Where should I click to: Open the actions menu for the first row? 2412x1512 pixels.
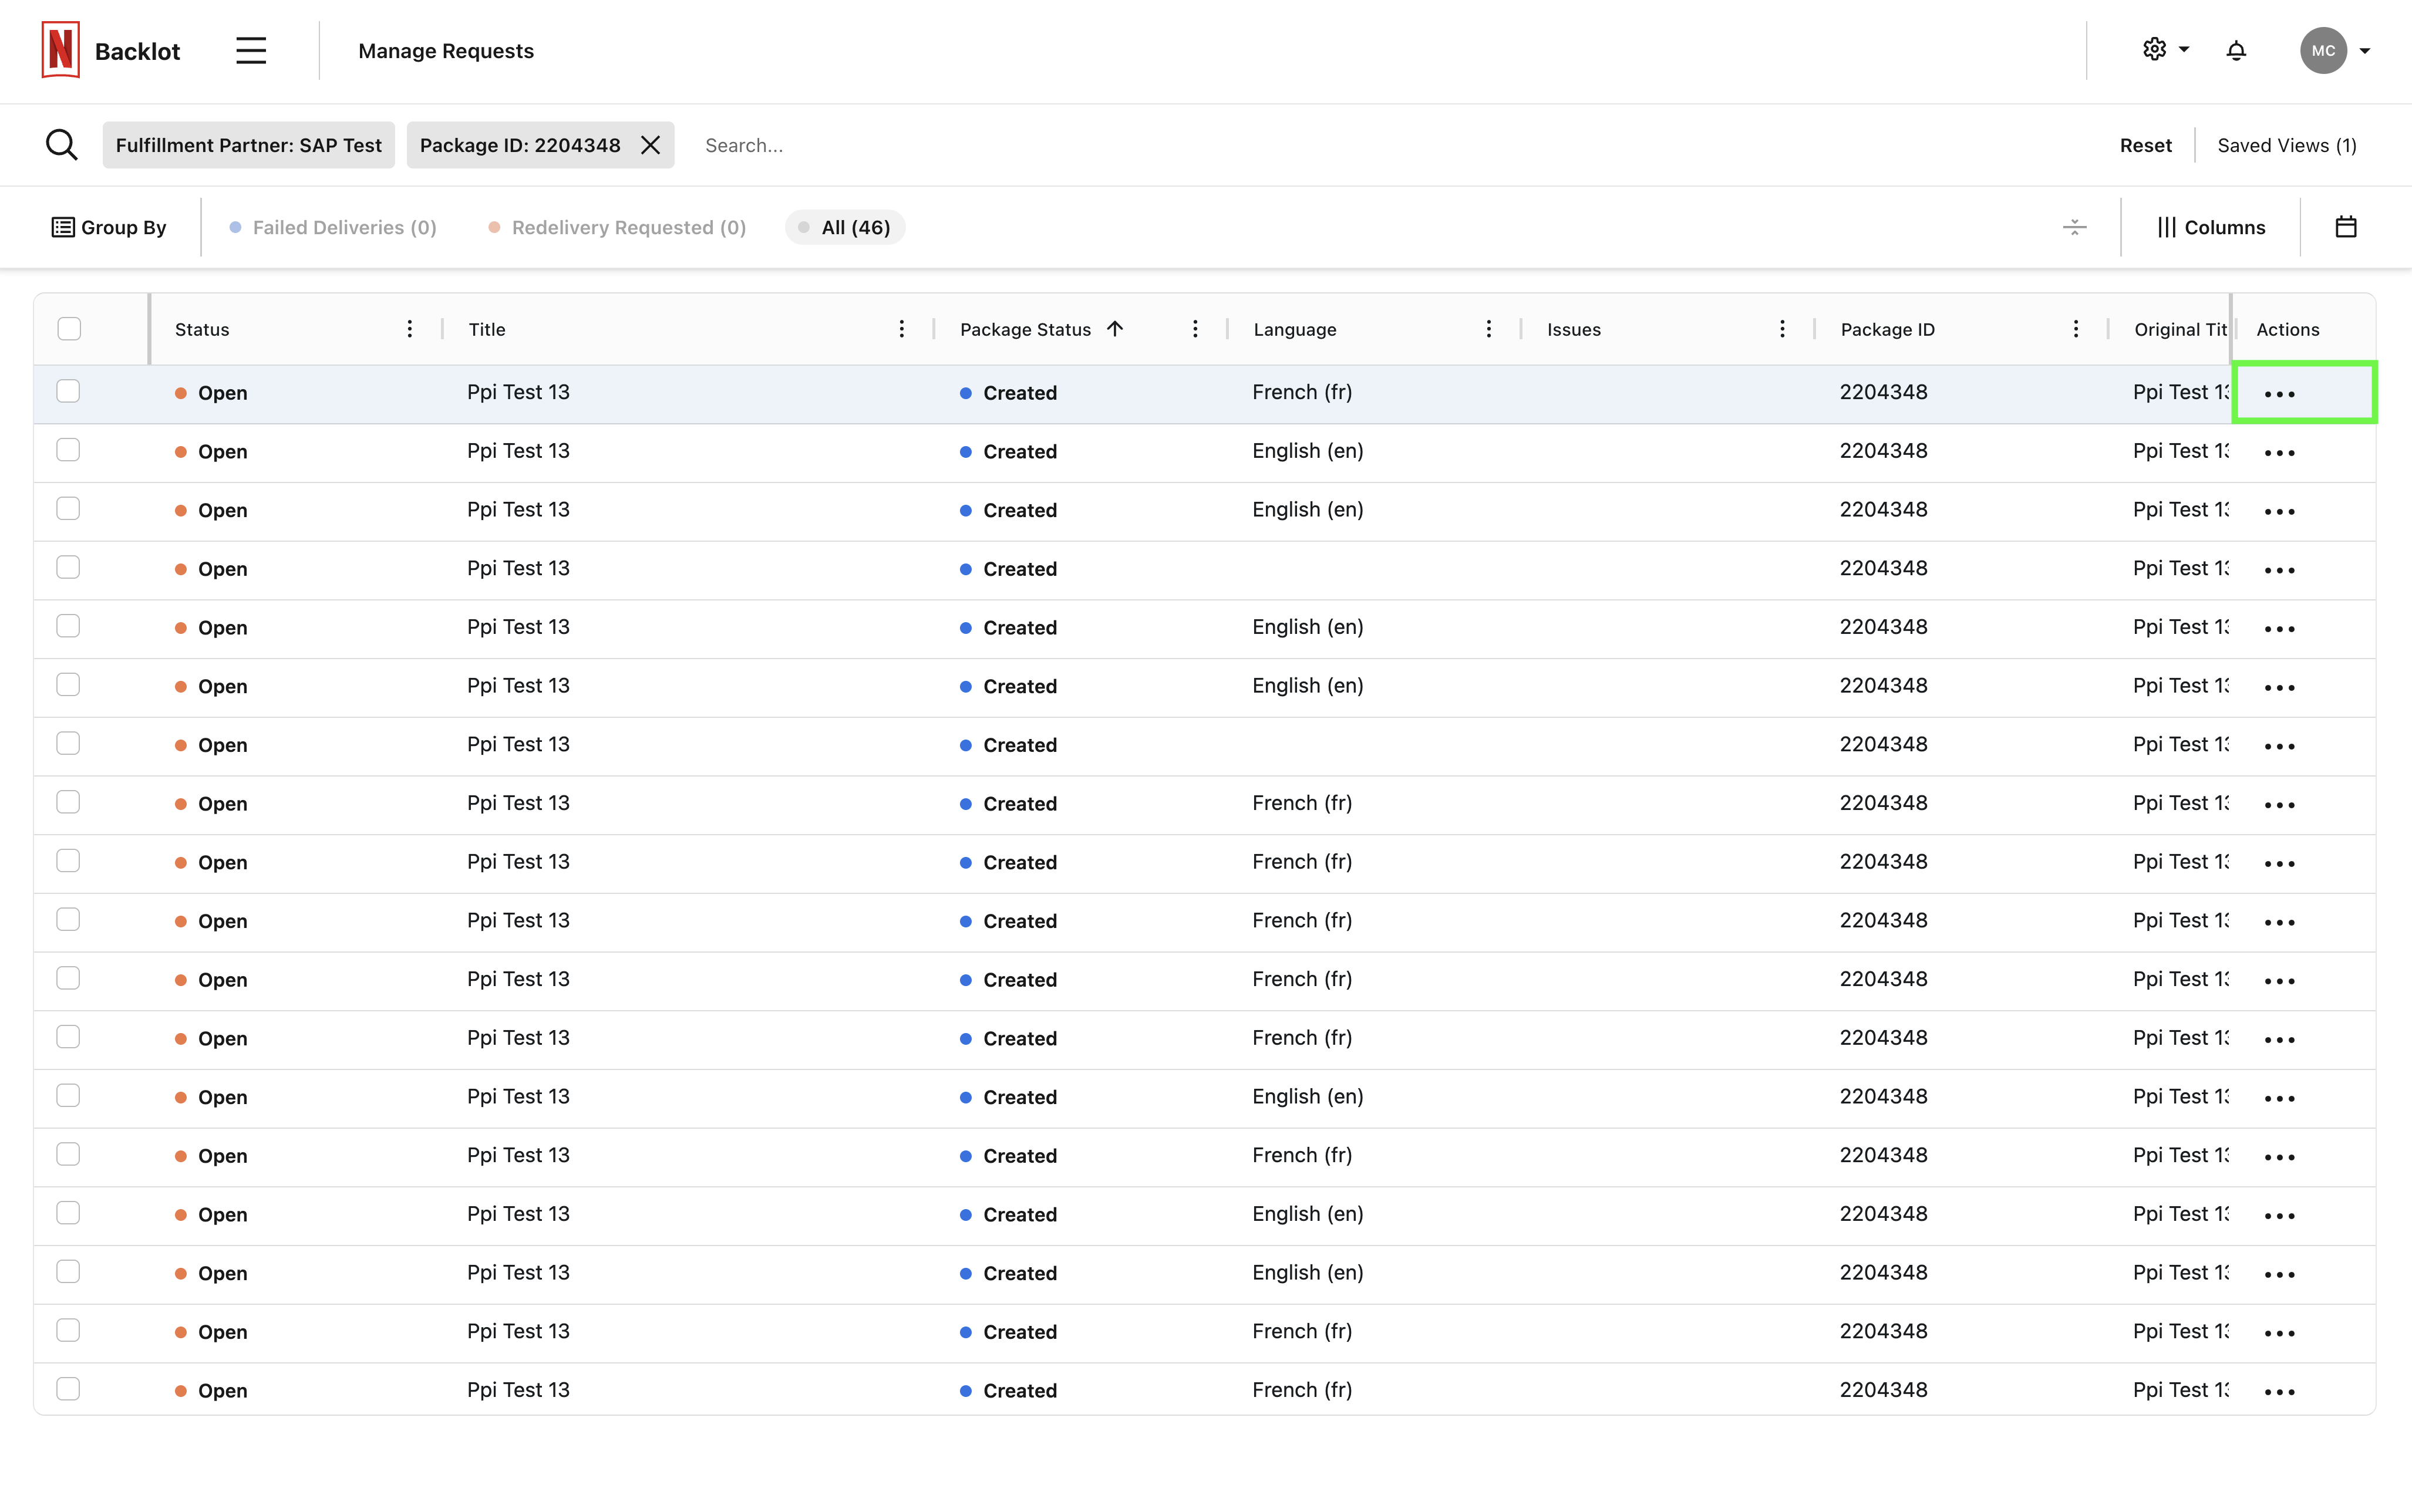pyautogui.click(x=2279, y=393)
